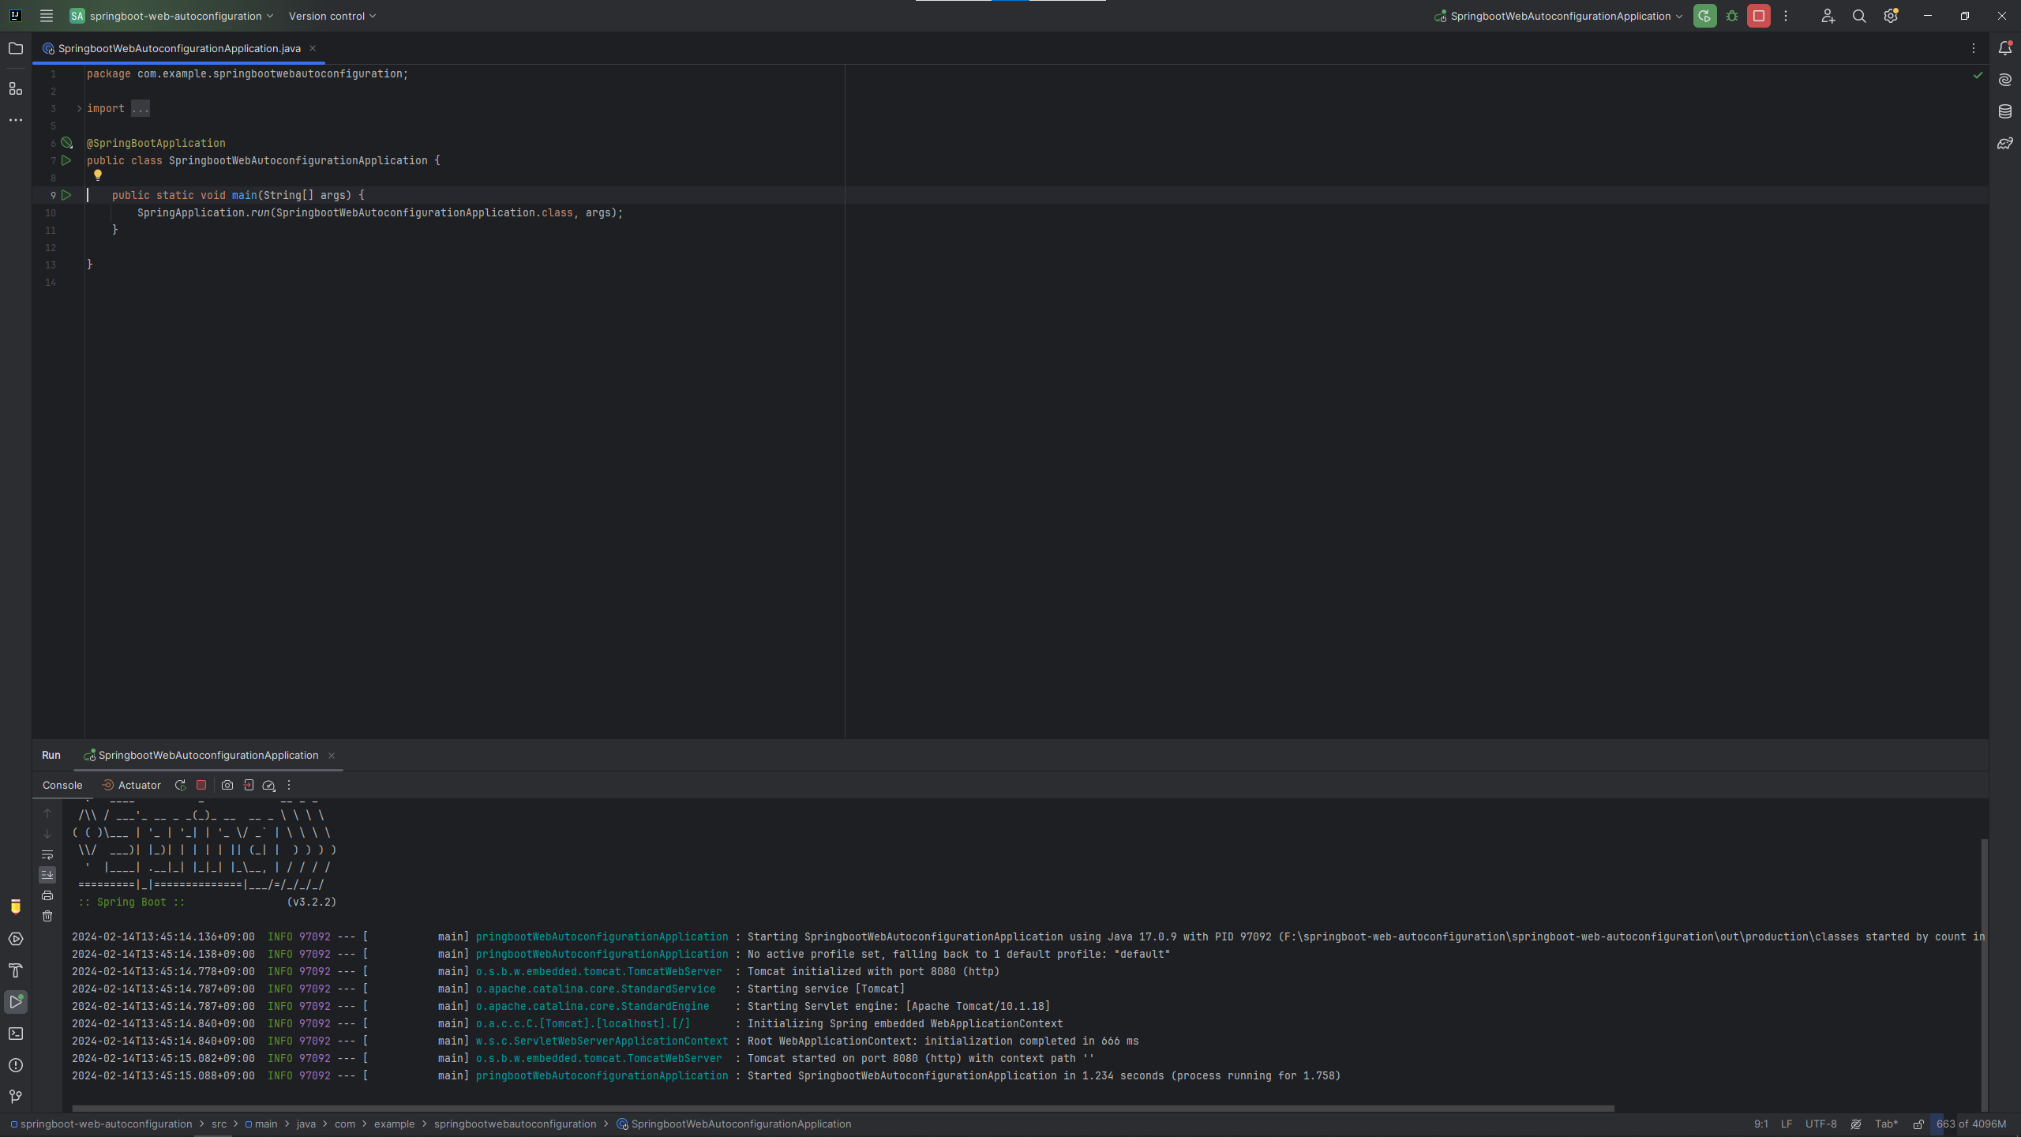This screenshot has width=2021, height=1137.
Task: Toggle soft-wrap in console output
Action: pos(47,854)
